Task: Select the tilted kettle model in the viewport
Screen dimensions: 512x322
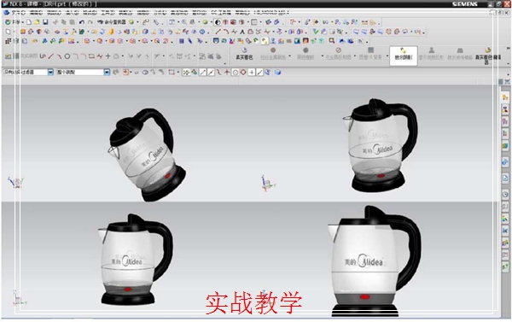Action: click(146, 155)
